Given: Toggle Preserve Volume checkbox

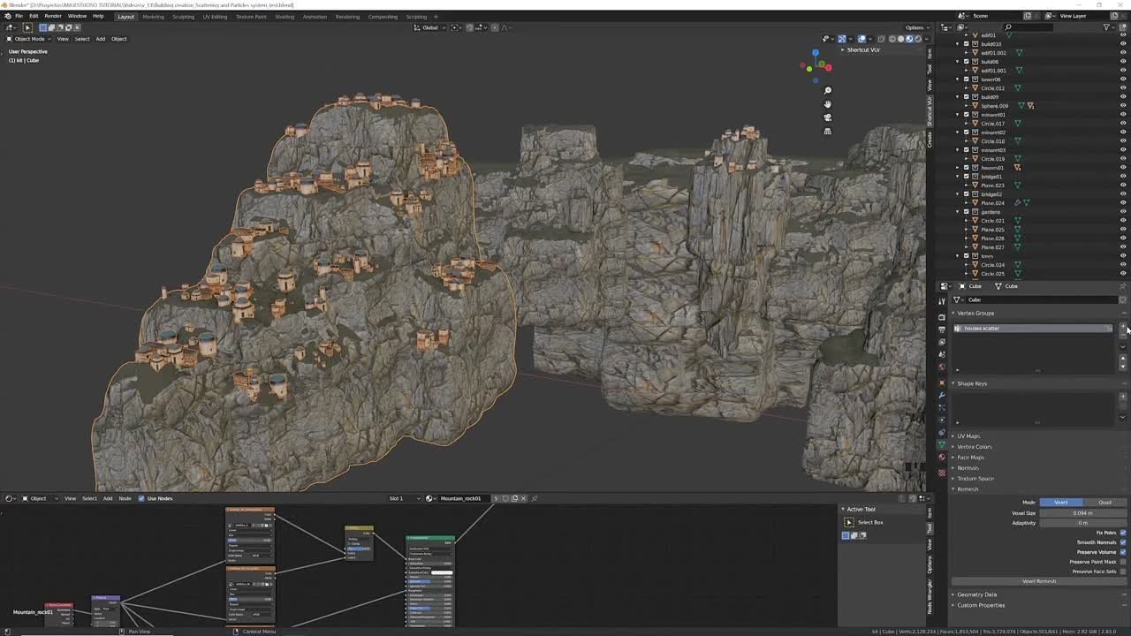Looking at the screenshot, I should click(x=1123, y=552).
